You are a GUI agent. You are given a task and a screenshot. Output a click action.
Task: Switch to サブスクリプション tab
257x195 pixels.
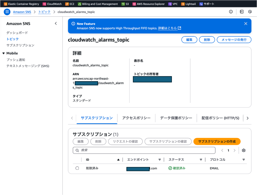[97, 118]
